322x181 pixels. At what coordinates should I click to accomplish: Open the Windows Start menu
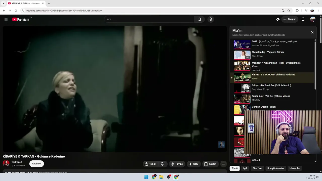click(x=146, y=177)
